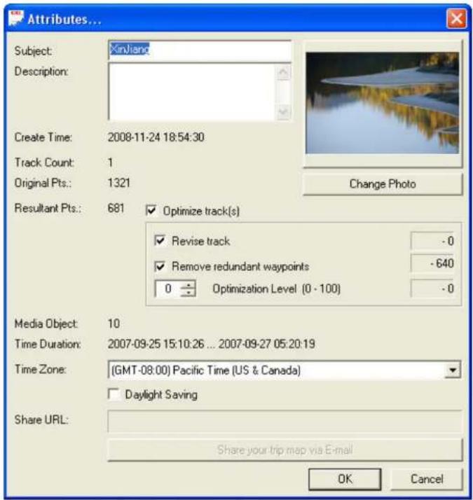Click the Change Photo button
The height and width of the screenshot is (500, 473).
[383, 184]
